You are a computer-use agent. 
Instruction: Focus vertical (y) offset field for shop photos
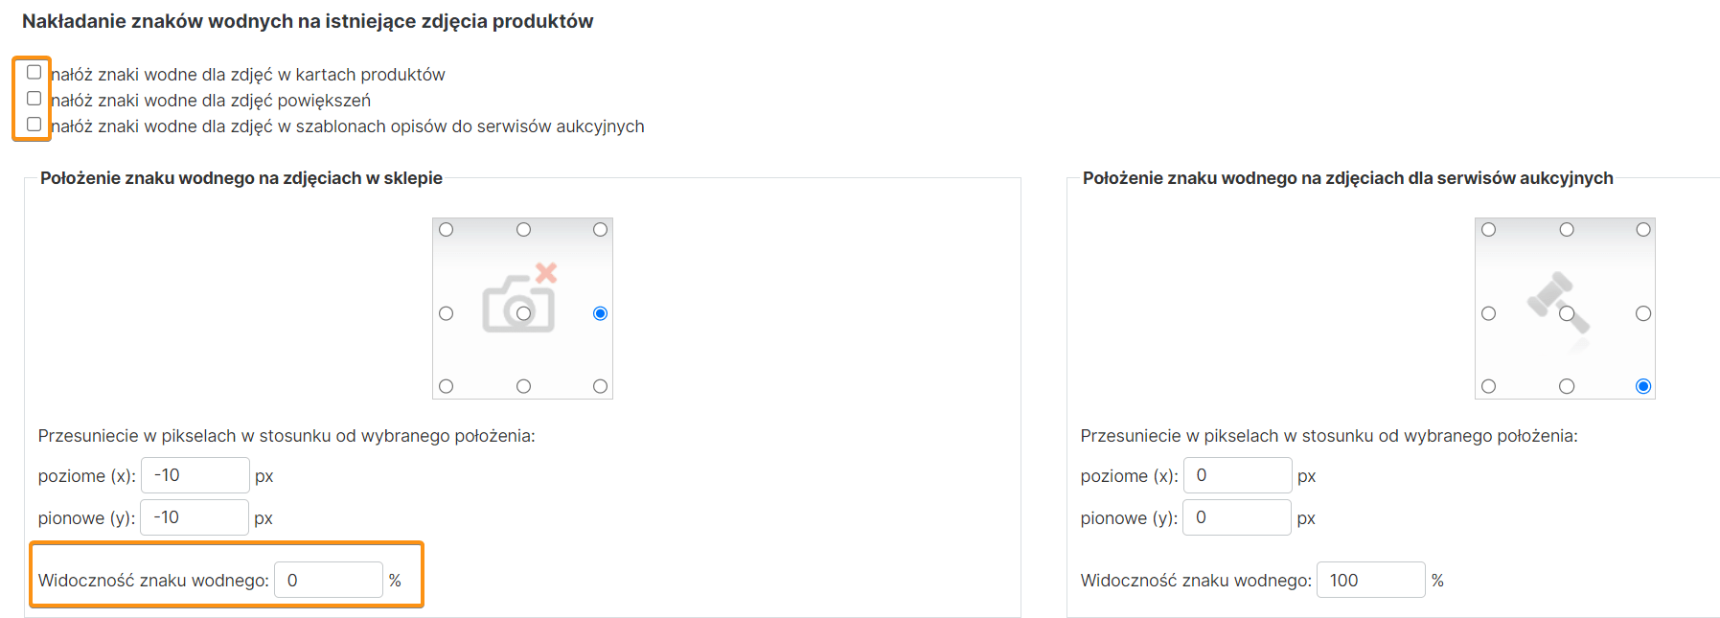(195, 517)
